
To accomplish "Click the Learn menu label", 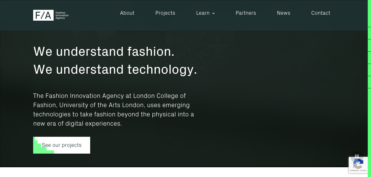I will tap(203, 13).
